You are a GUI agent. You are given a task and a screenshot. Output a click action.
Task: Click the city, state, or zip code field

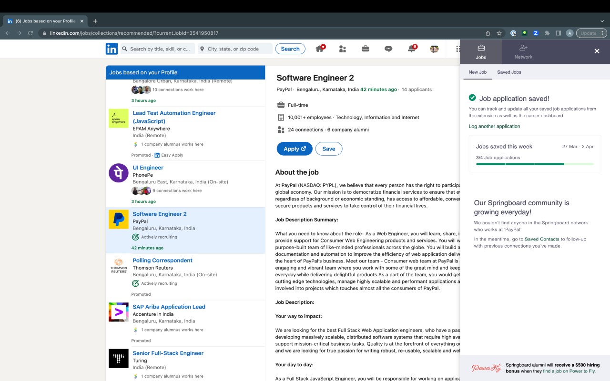[x=233, y=49]
